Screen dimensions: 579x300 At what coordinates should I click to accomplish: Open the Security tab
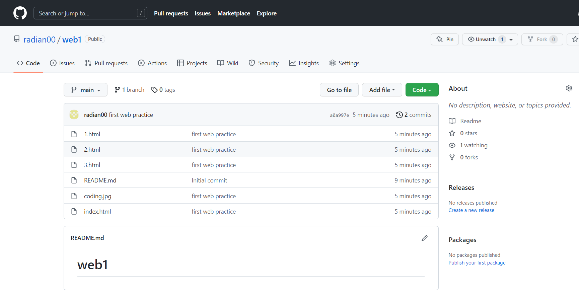point(264,63)
